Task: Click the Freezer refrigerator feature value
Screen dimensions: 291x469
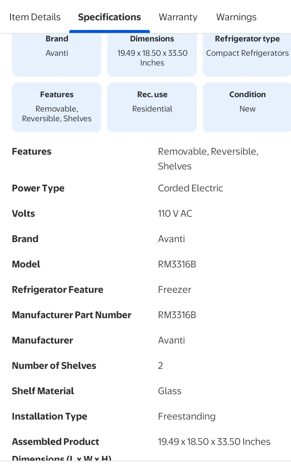Action: [x=174, y=290]
